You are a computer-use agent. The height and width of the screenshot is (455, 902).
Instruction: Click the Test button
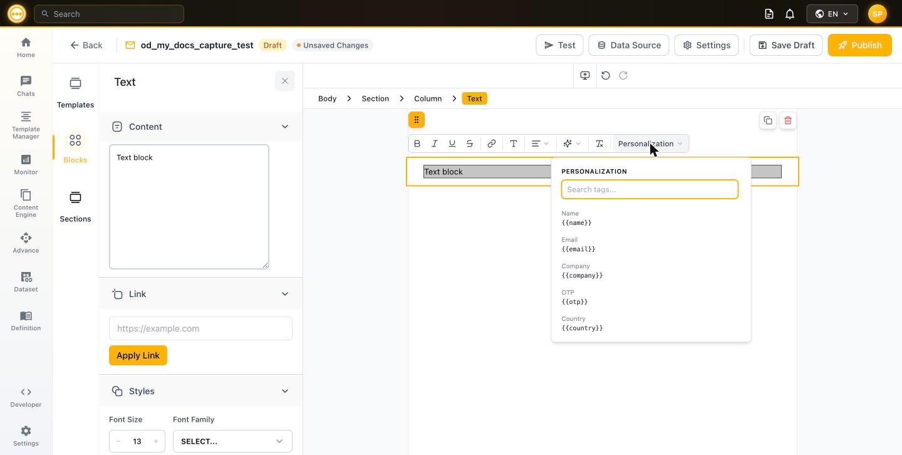tap(560, 45)
